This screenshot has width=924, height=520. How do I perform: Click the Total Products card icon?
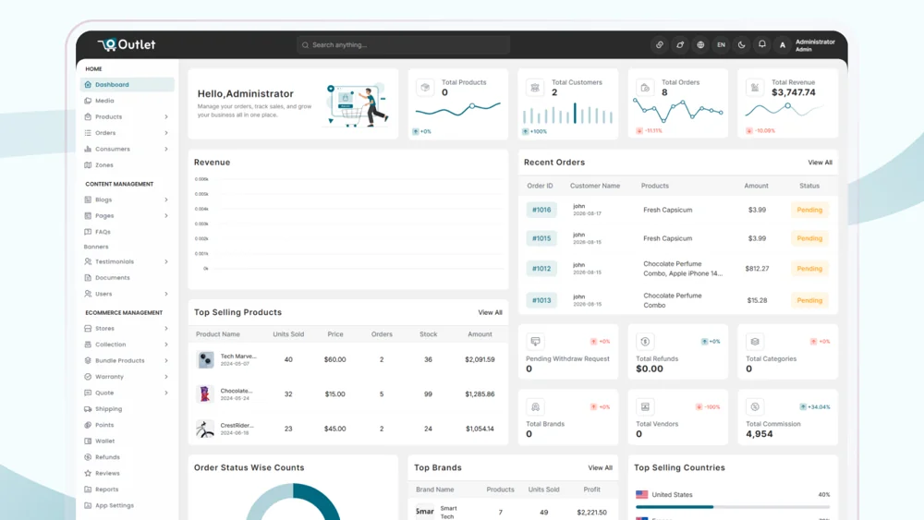click(x=425, y=88)
